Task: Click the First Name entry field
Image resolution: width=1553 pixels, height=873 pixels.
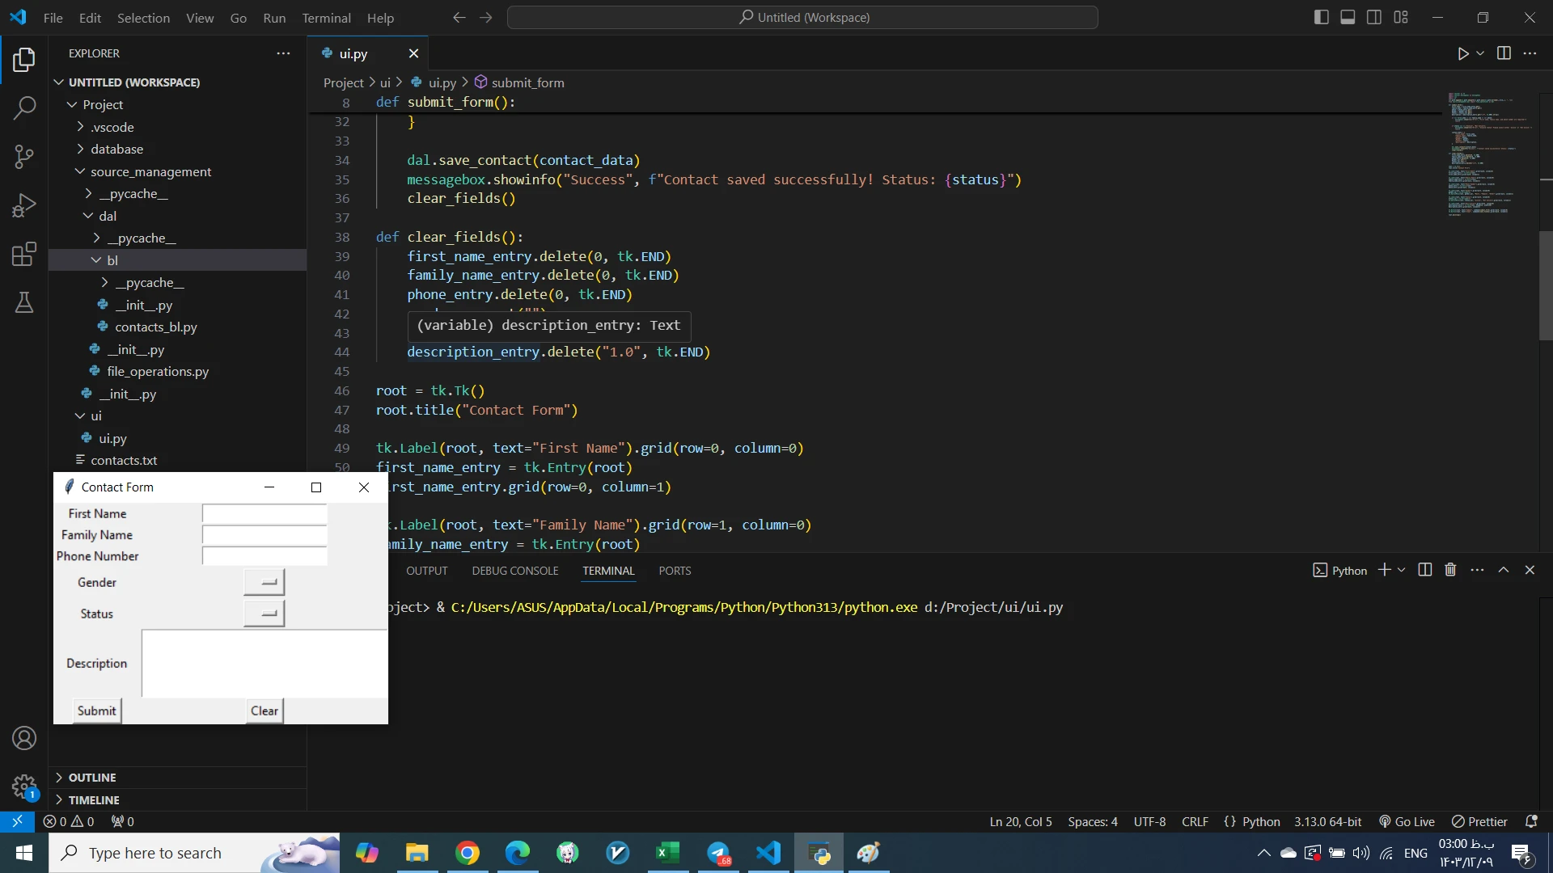Action: pos(264,514)
